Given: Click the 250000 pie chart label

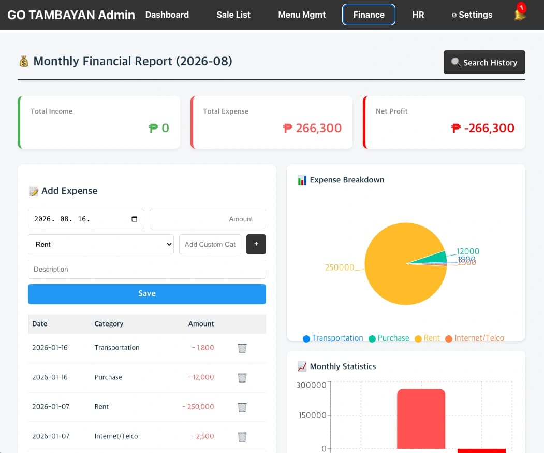Looking at the screenshot, I should tap(340, 267).
